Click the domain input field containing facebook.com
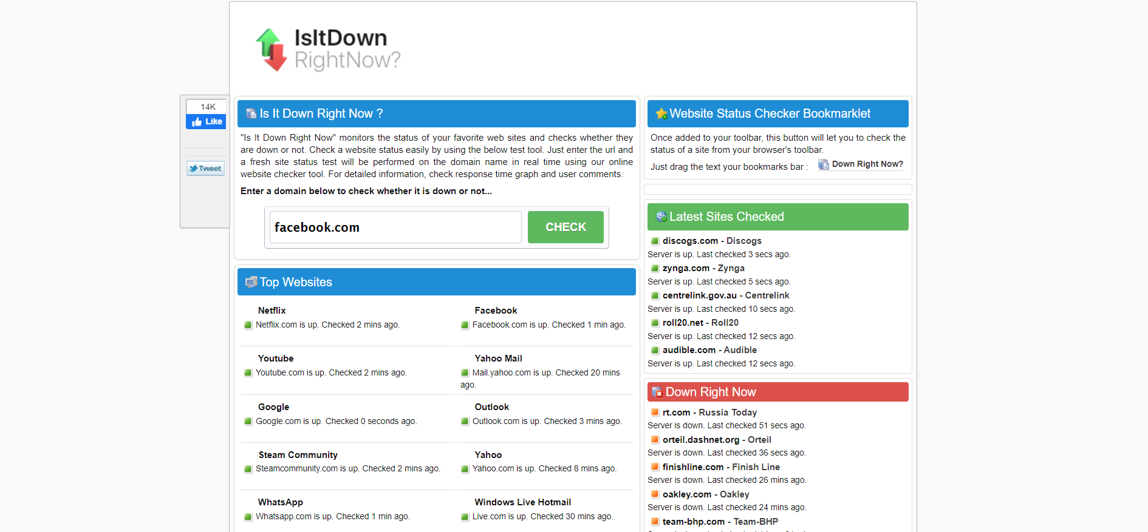The height and width of the screenshot is (532, 1148). 395,227
